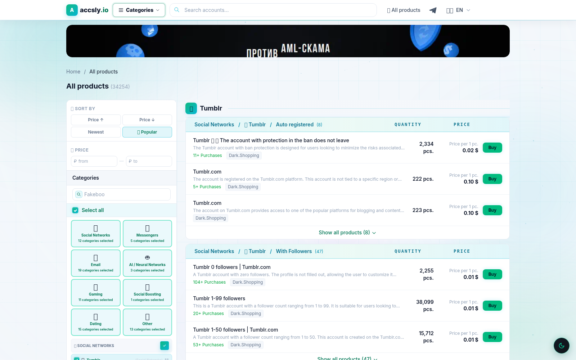Buy Tumblr 1-99 followers account
This screenshot has width=576, height=360.
coord(492,306)
